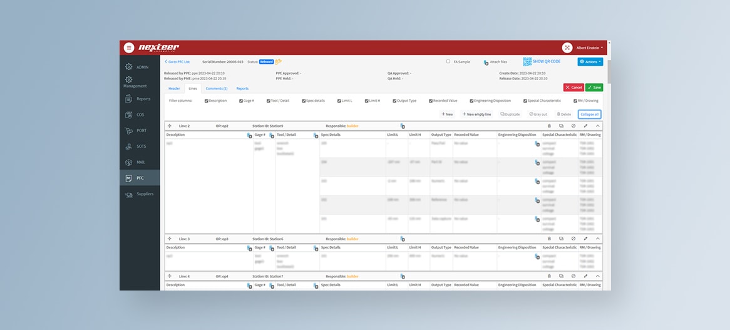The width and height of the screenshot is (730, 330).
Task: Click the trash icon on the Line 3 header
Action: [549, 239]
